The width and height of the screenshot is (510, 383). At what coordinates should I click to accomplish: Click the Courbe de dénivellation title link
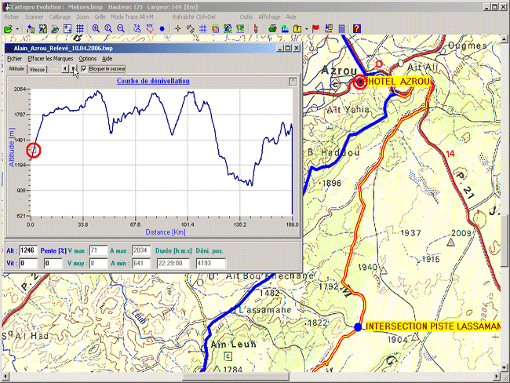tap(153, 81)
